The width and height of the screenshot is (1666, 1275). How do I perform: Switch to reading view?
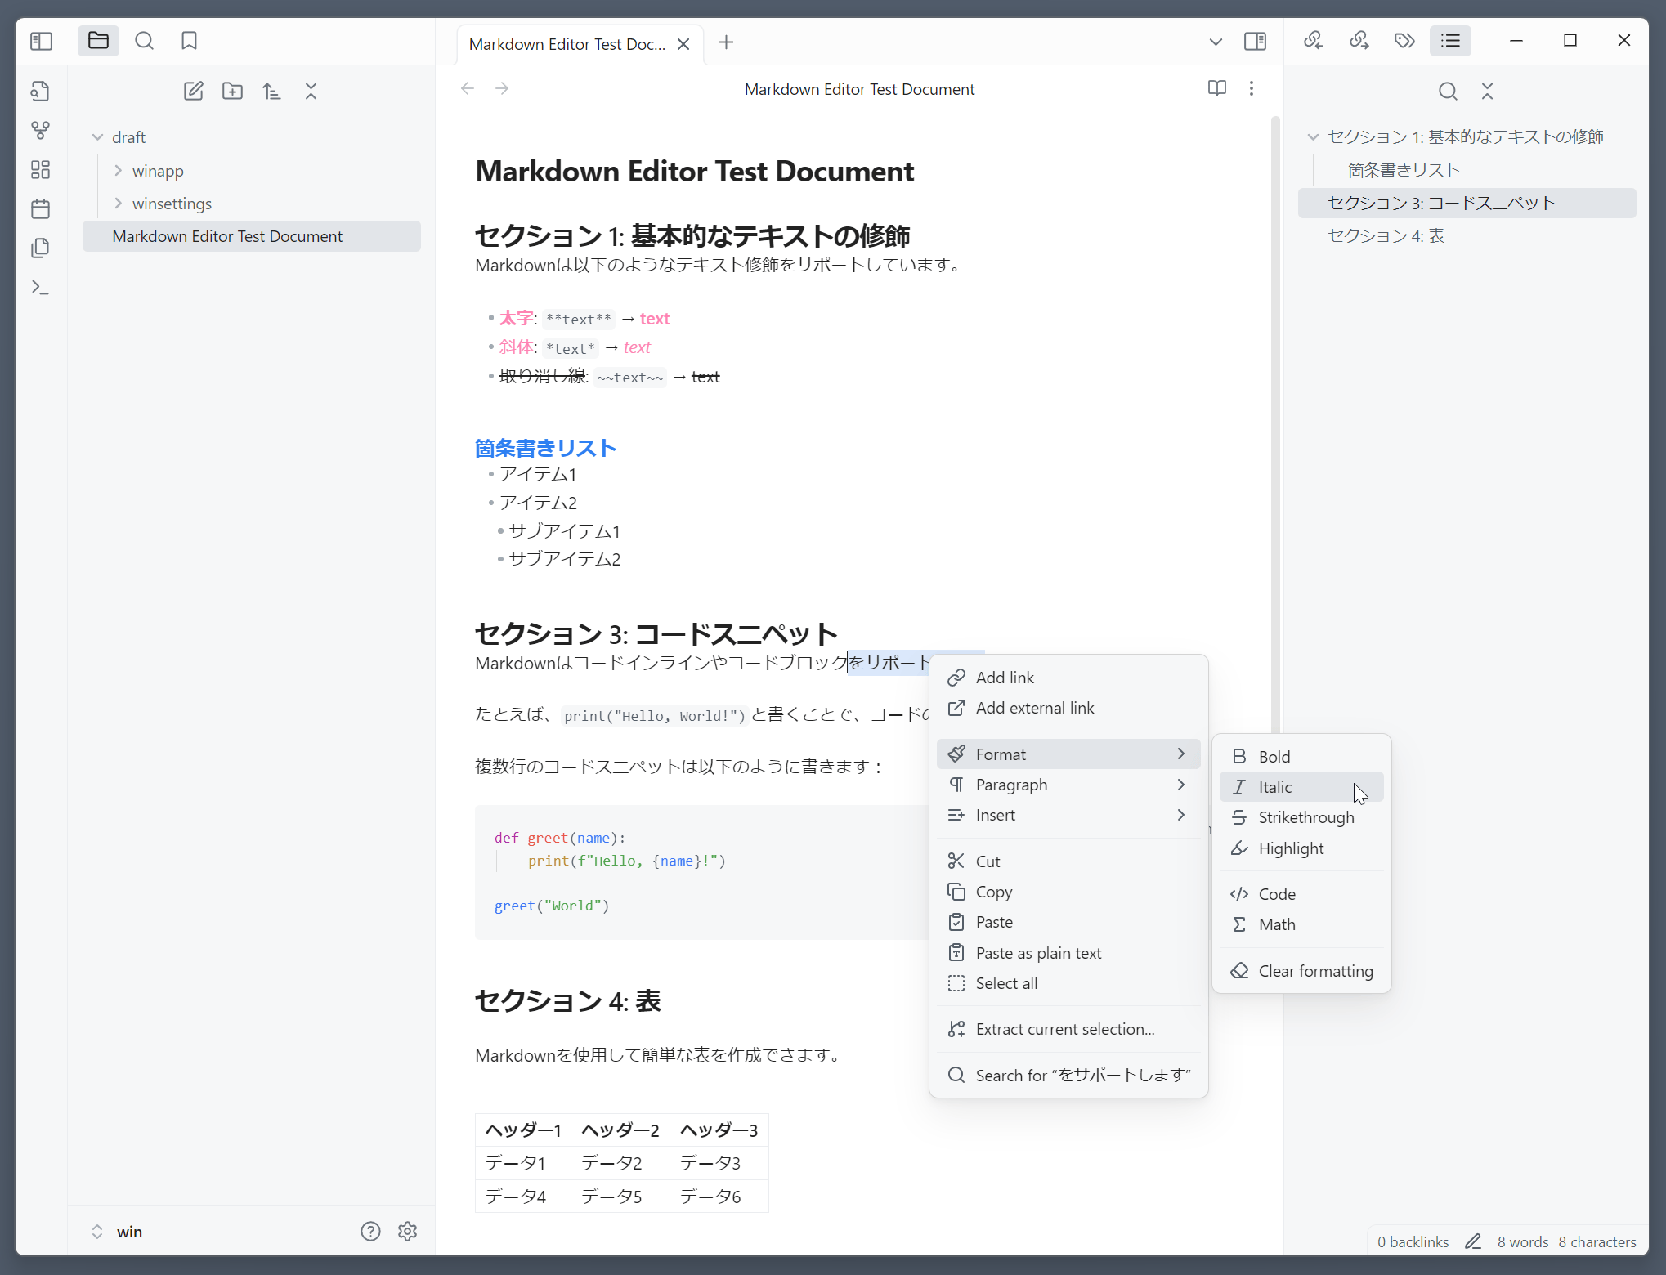click(x=1216, y=88)
